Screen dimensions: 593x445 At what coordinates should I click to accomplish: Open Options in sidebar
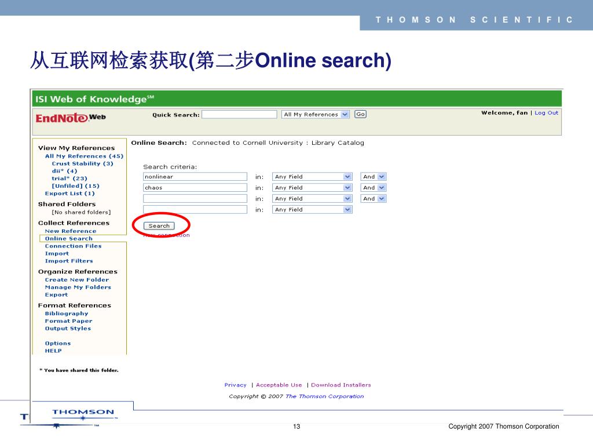(57, 343)
